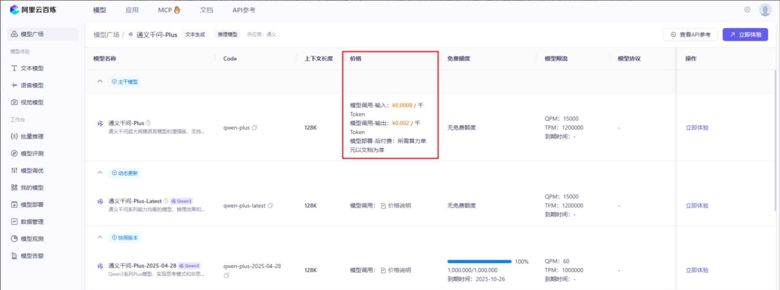This screenshot has width=780, height=290.
Task: Open the 模型 top tab
Action: [99, 10]
